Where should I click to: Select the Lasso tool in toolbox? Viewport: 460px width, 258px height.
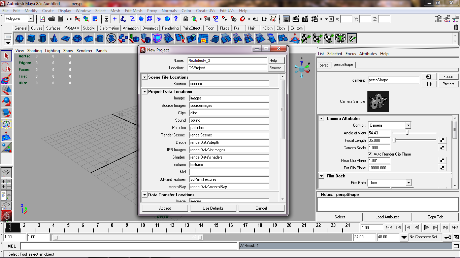6,67
